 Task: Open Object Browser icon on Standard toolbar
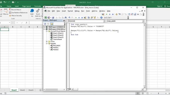coord(95,18)
